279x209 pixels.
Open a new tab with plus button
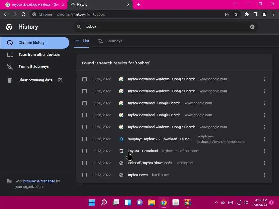coord(139,5)
